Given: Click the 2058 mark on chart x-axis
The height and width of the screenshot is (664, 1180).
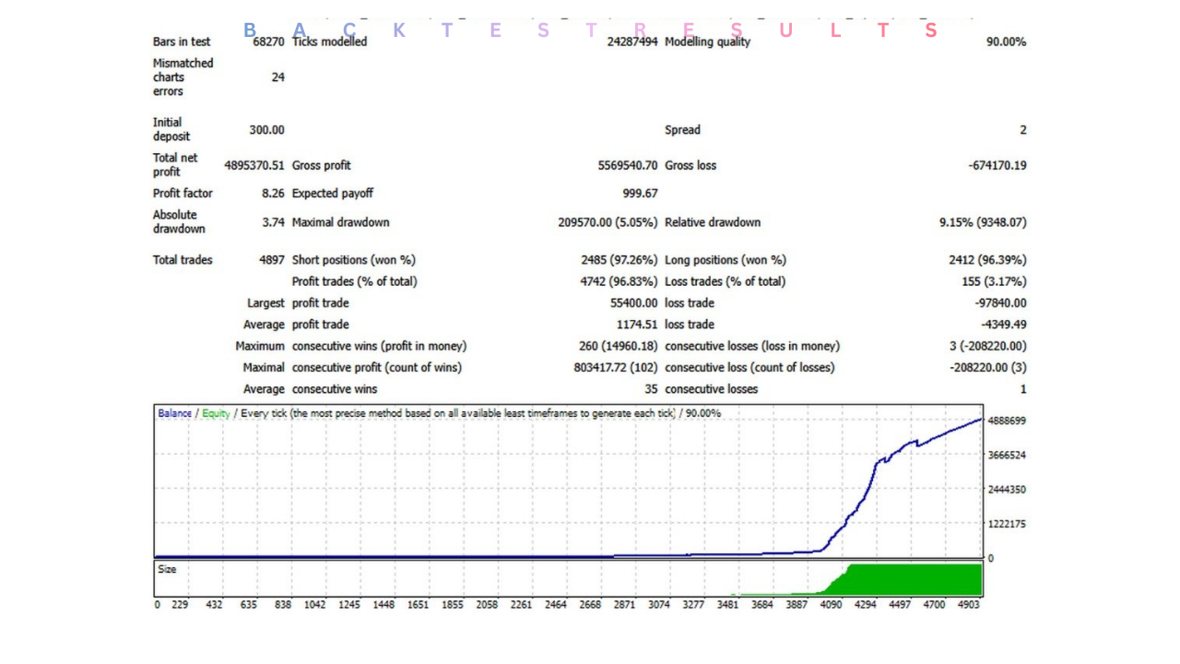Looking at the screenshot, I should 487,605.
